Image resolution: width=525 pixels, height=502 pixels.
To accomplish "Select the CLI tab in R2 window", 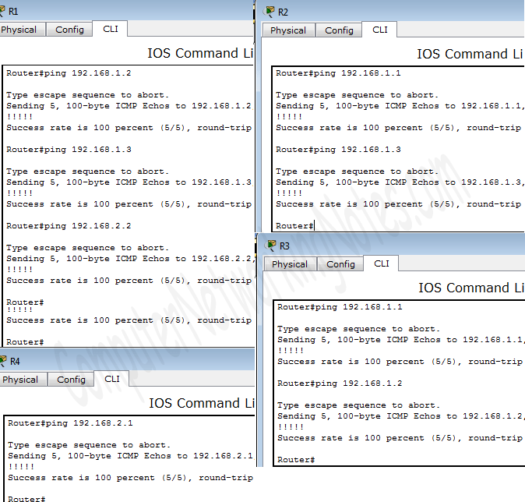I will point(380,30).
